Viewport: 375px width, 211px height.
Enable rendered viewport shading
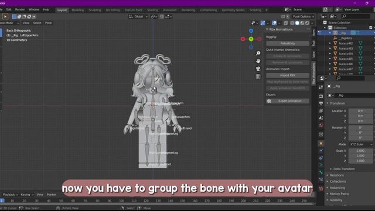[307, 23]
